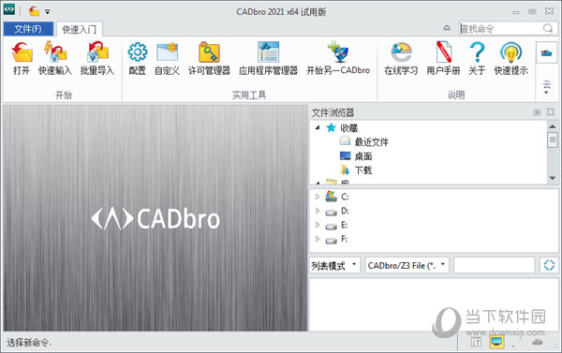Collapse the ribbon with the up chevron
Screen dimensions: 562x353
point(447,28)
